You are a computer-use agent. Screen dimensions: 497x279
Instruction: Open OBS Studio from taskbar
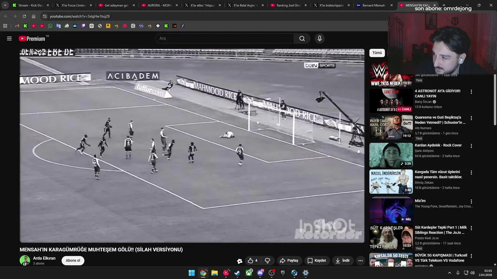271,273
